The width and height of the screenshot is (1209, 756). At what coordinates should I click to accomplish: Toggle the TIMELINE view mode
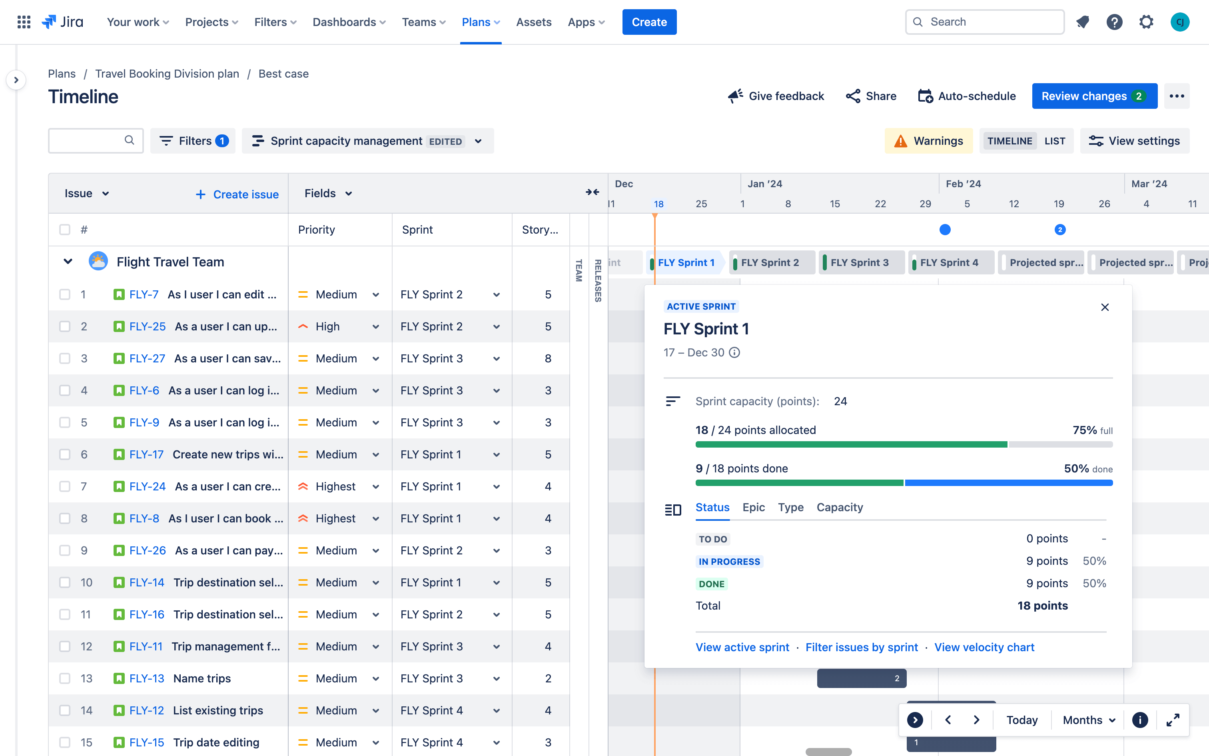pos(1009,140)
